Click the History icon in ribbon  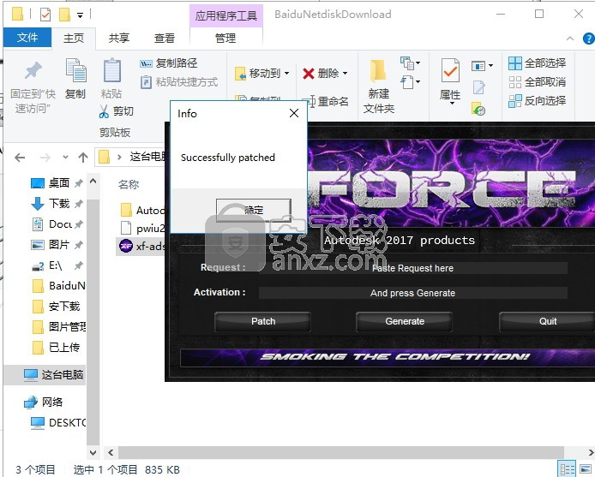[x=478, y=109]
